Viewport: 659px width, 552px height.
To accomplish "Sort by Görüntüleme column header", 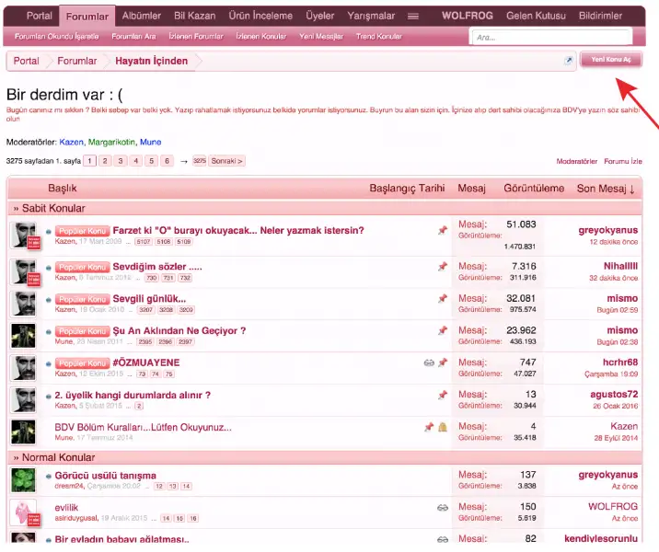I will [x=534, y=189].
